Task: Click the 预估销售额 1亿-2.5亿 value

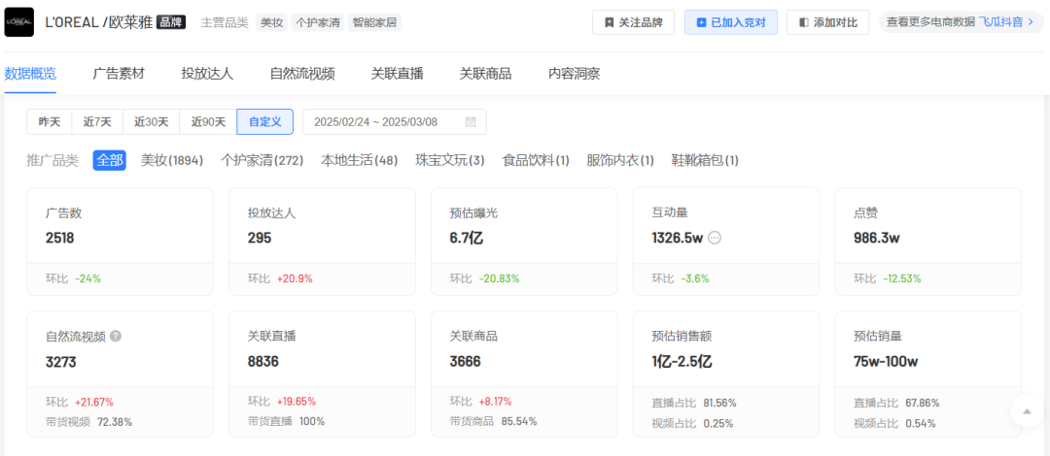Action: [x=681, y=362]
